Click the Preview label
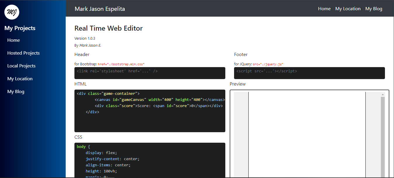The height and width of the screenshot is (178, 394). click(x=238, y=84)
